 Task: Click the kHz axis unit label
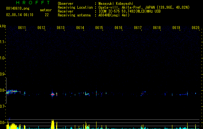[x=3, y=26]
